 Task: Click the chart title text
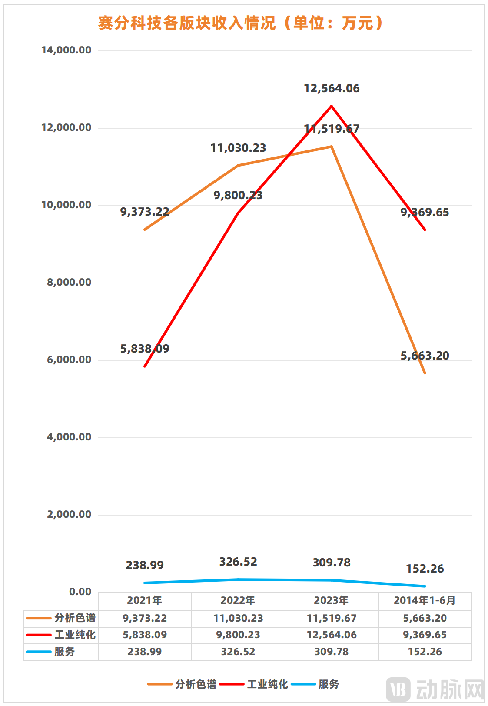coord(241,23)
